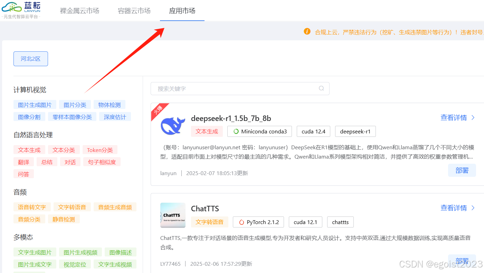The width and height of the screenshot is (484, 273).
Task: Select the 河北2区 region selector
Action: click(30, 59)
